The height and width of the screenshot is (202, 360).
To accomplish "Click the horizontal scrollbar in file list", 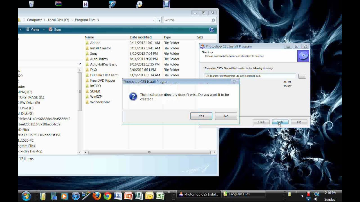I will (x=149, y=152).
